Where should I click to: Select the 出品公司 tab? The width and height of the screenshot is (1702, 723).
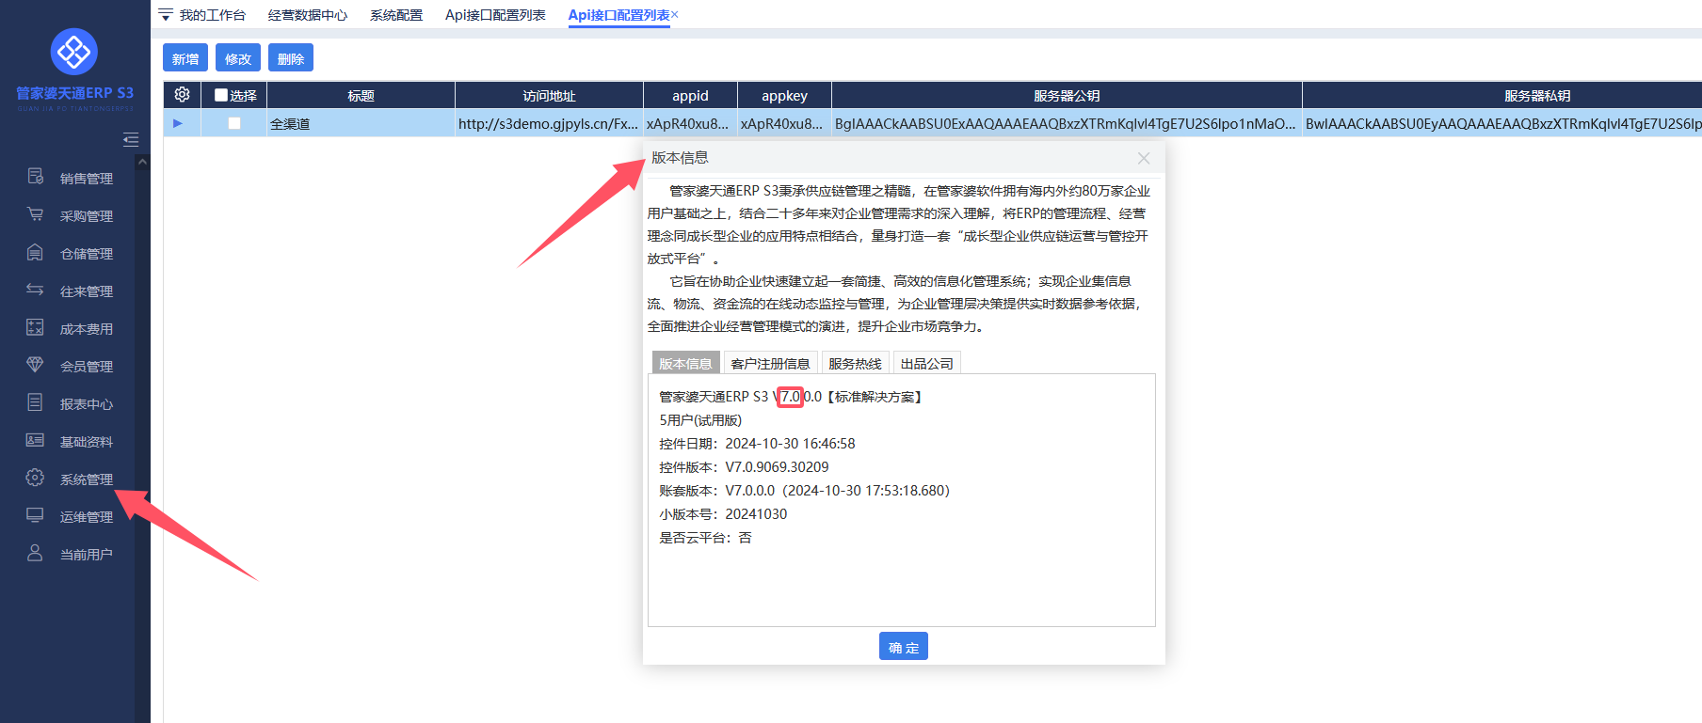[926, 363]
